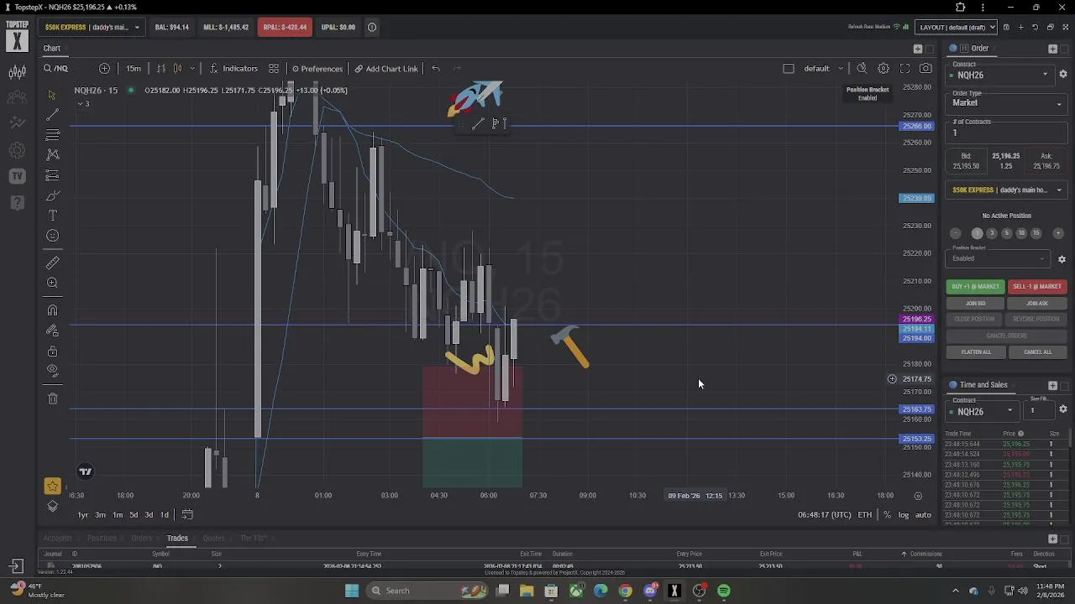
Task: Select the brush drawing tool
Action: (x=52, y=195)
